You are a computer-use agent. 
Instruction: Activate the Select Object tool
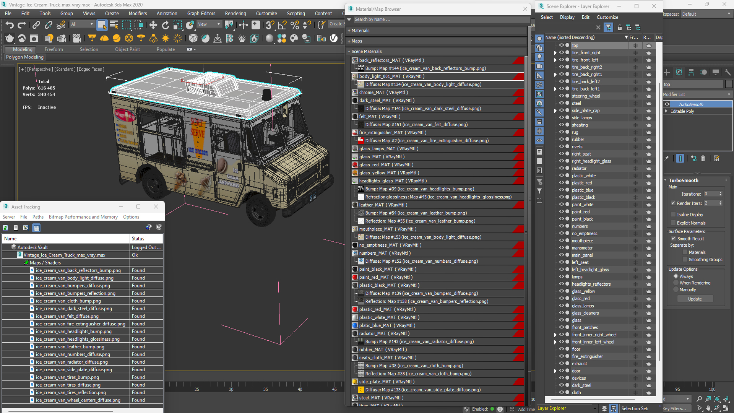pyautogui.click(x=102, y=25)
